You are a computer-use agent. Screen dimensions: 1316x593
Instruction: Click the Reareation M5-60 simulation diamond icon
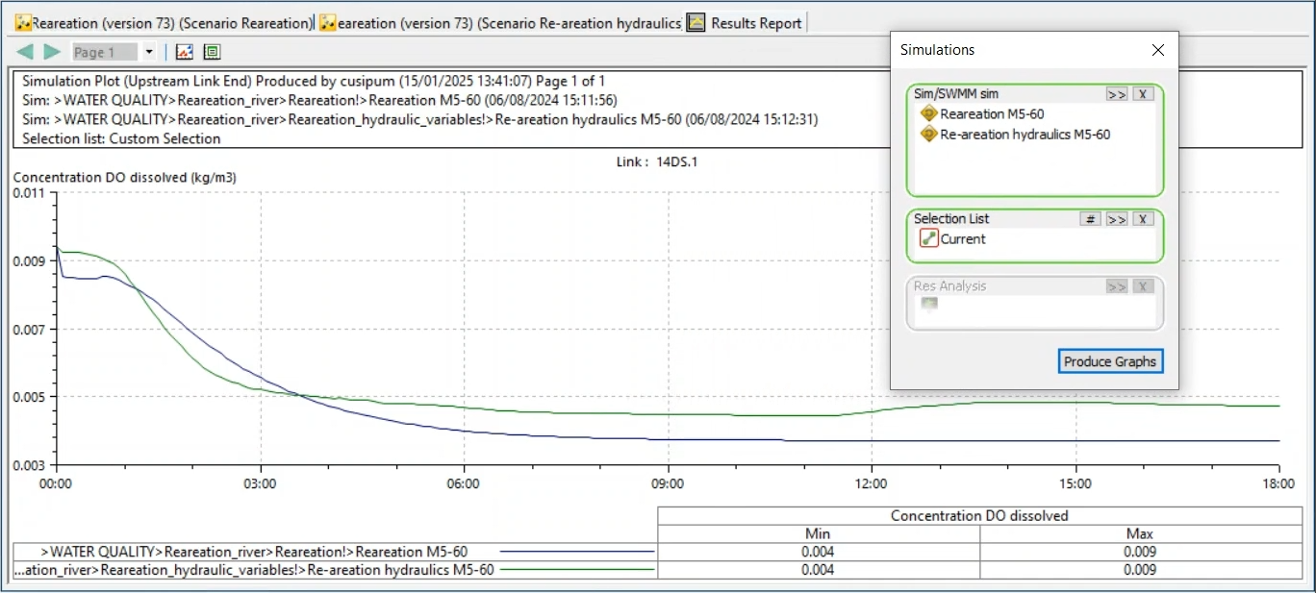[x=929, y=113]
